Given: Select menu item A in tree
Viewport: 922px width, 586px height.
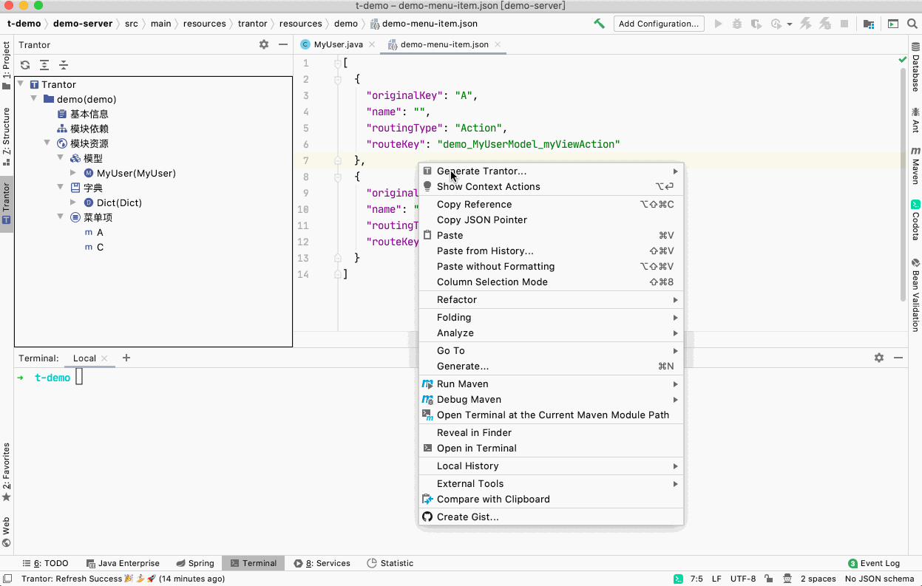Looking at the screenshot, I should click(x=100, y=232).
